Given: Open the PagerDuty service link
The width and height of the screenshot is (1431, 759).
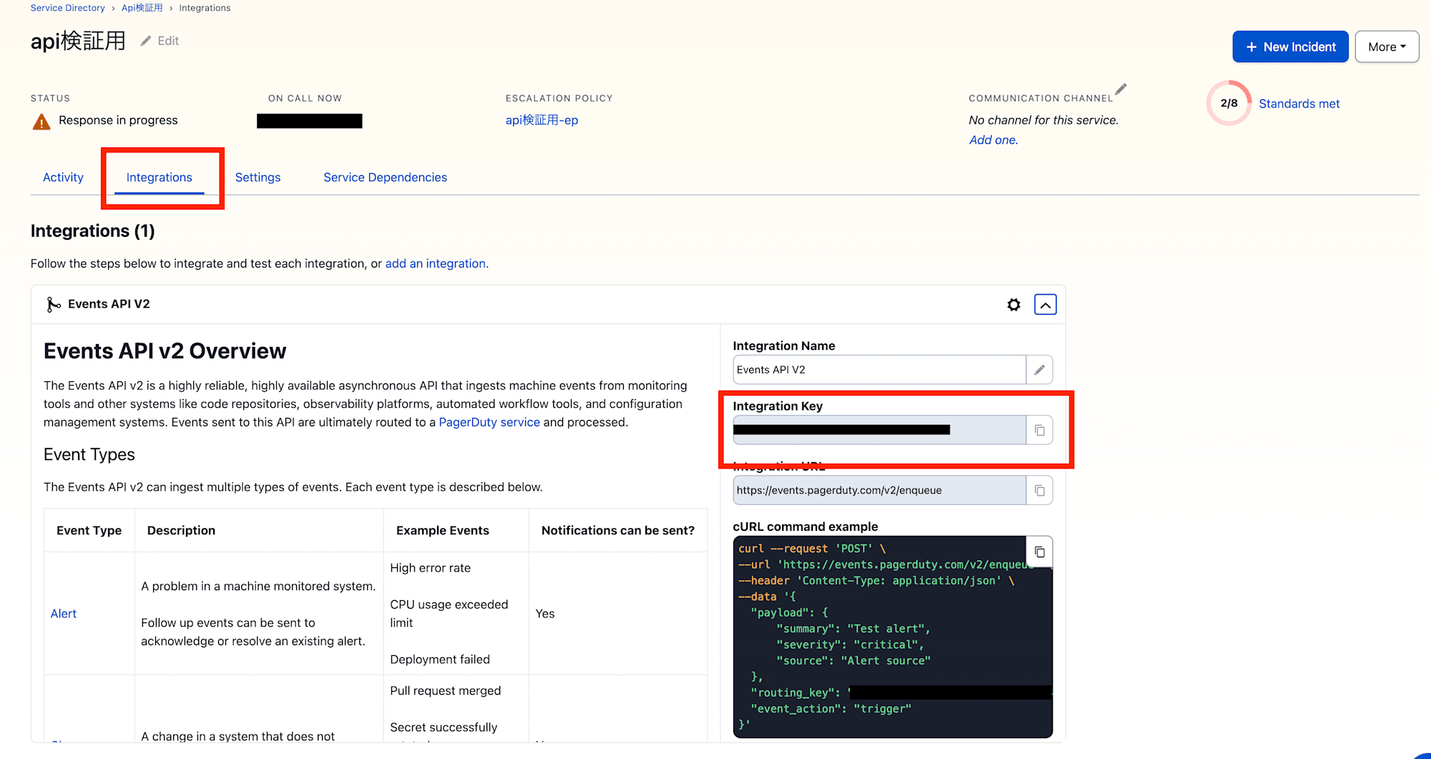Looking at the screenshot, I should click(489, 423).
